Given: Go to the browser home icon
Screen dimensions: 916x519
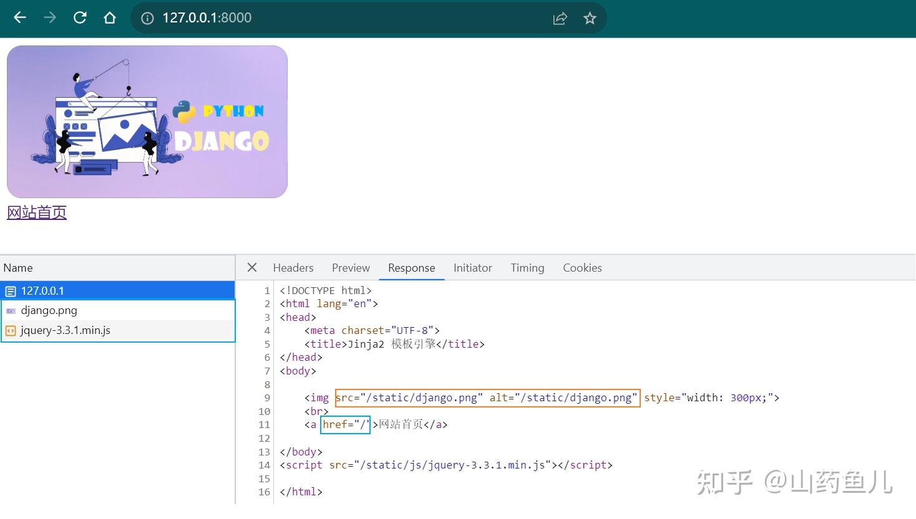Looking at the screenshot, I should (110, 17).
